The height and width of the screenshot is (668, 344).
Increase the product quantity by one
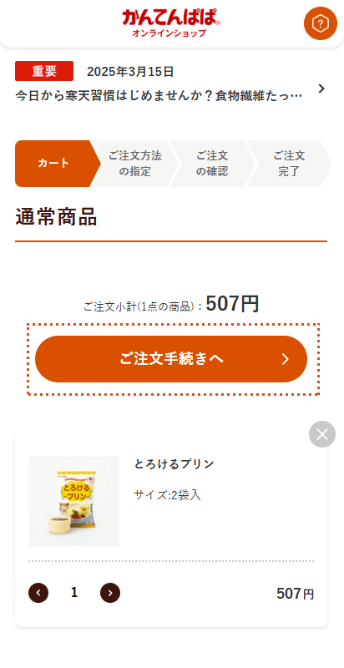coord(110,593)
